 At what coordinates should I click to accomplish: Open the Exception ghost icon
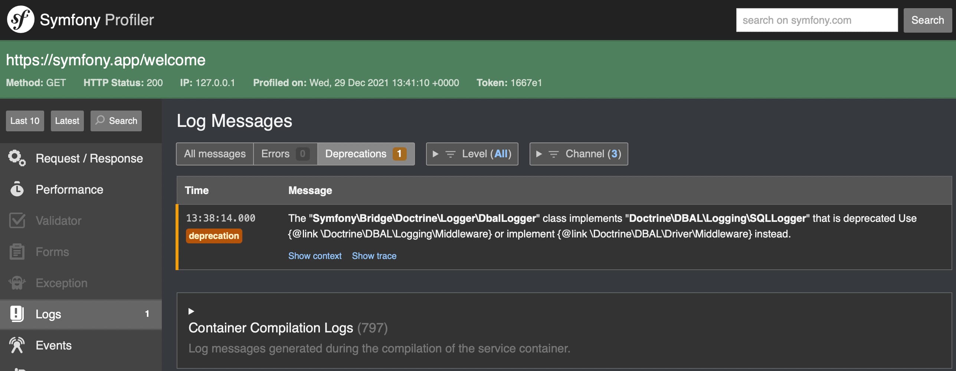click(16, 283)
